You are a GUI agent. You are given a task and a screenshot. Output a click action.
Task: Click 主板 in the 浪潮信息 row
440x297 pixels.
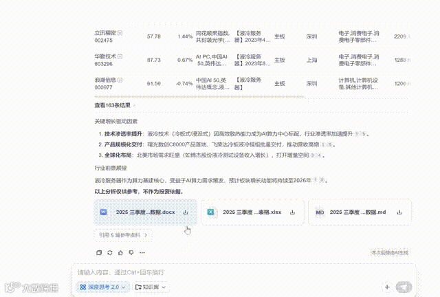(280, 84)
